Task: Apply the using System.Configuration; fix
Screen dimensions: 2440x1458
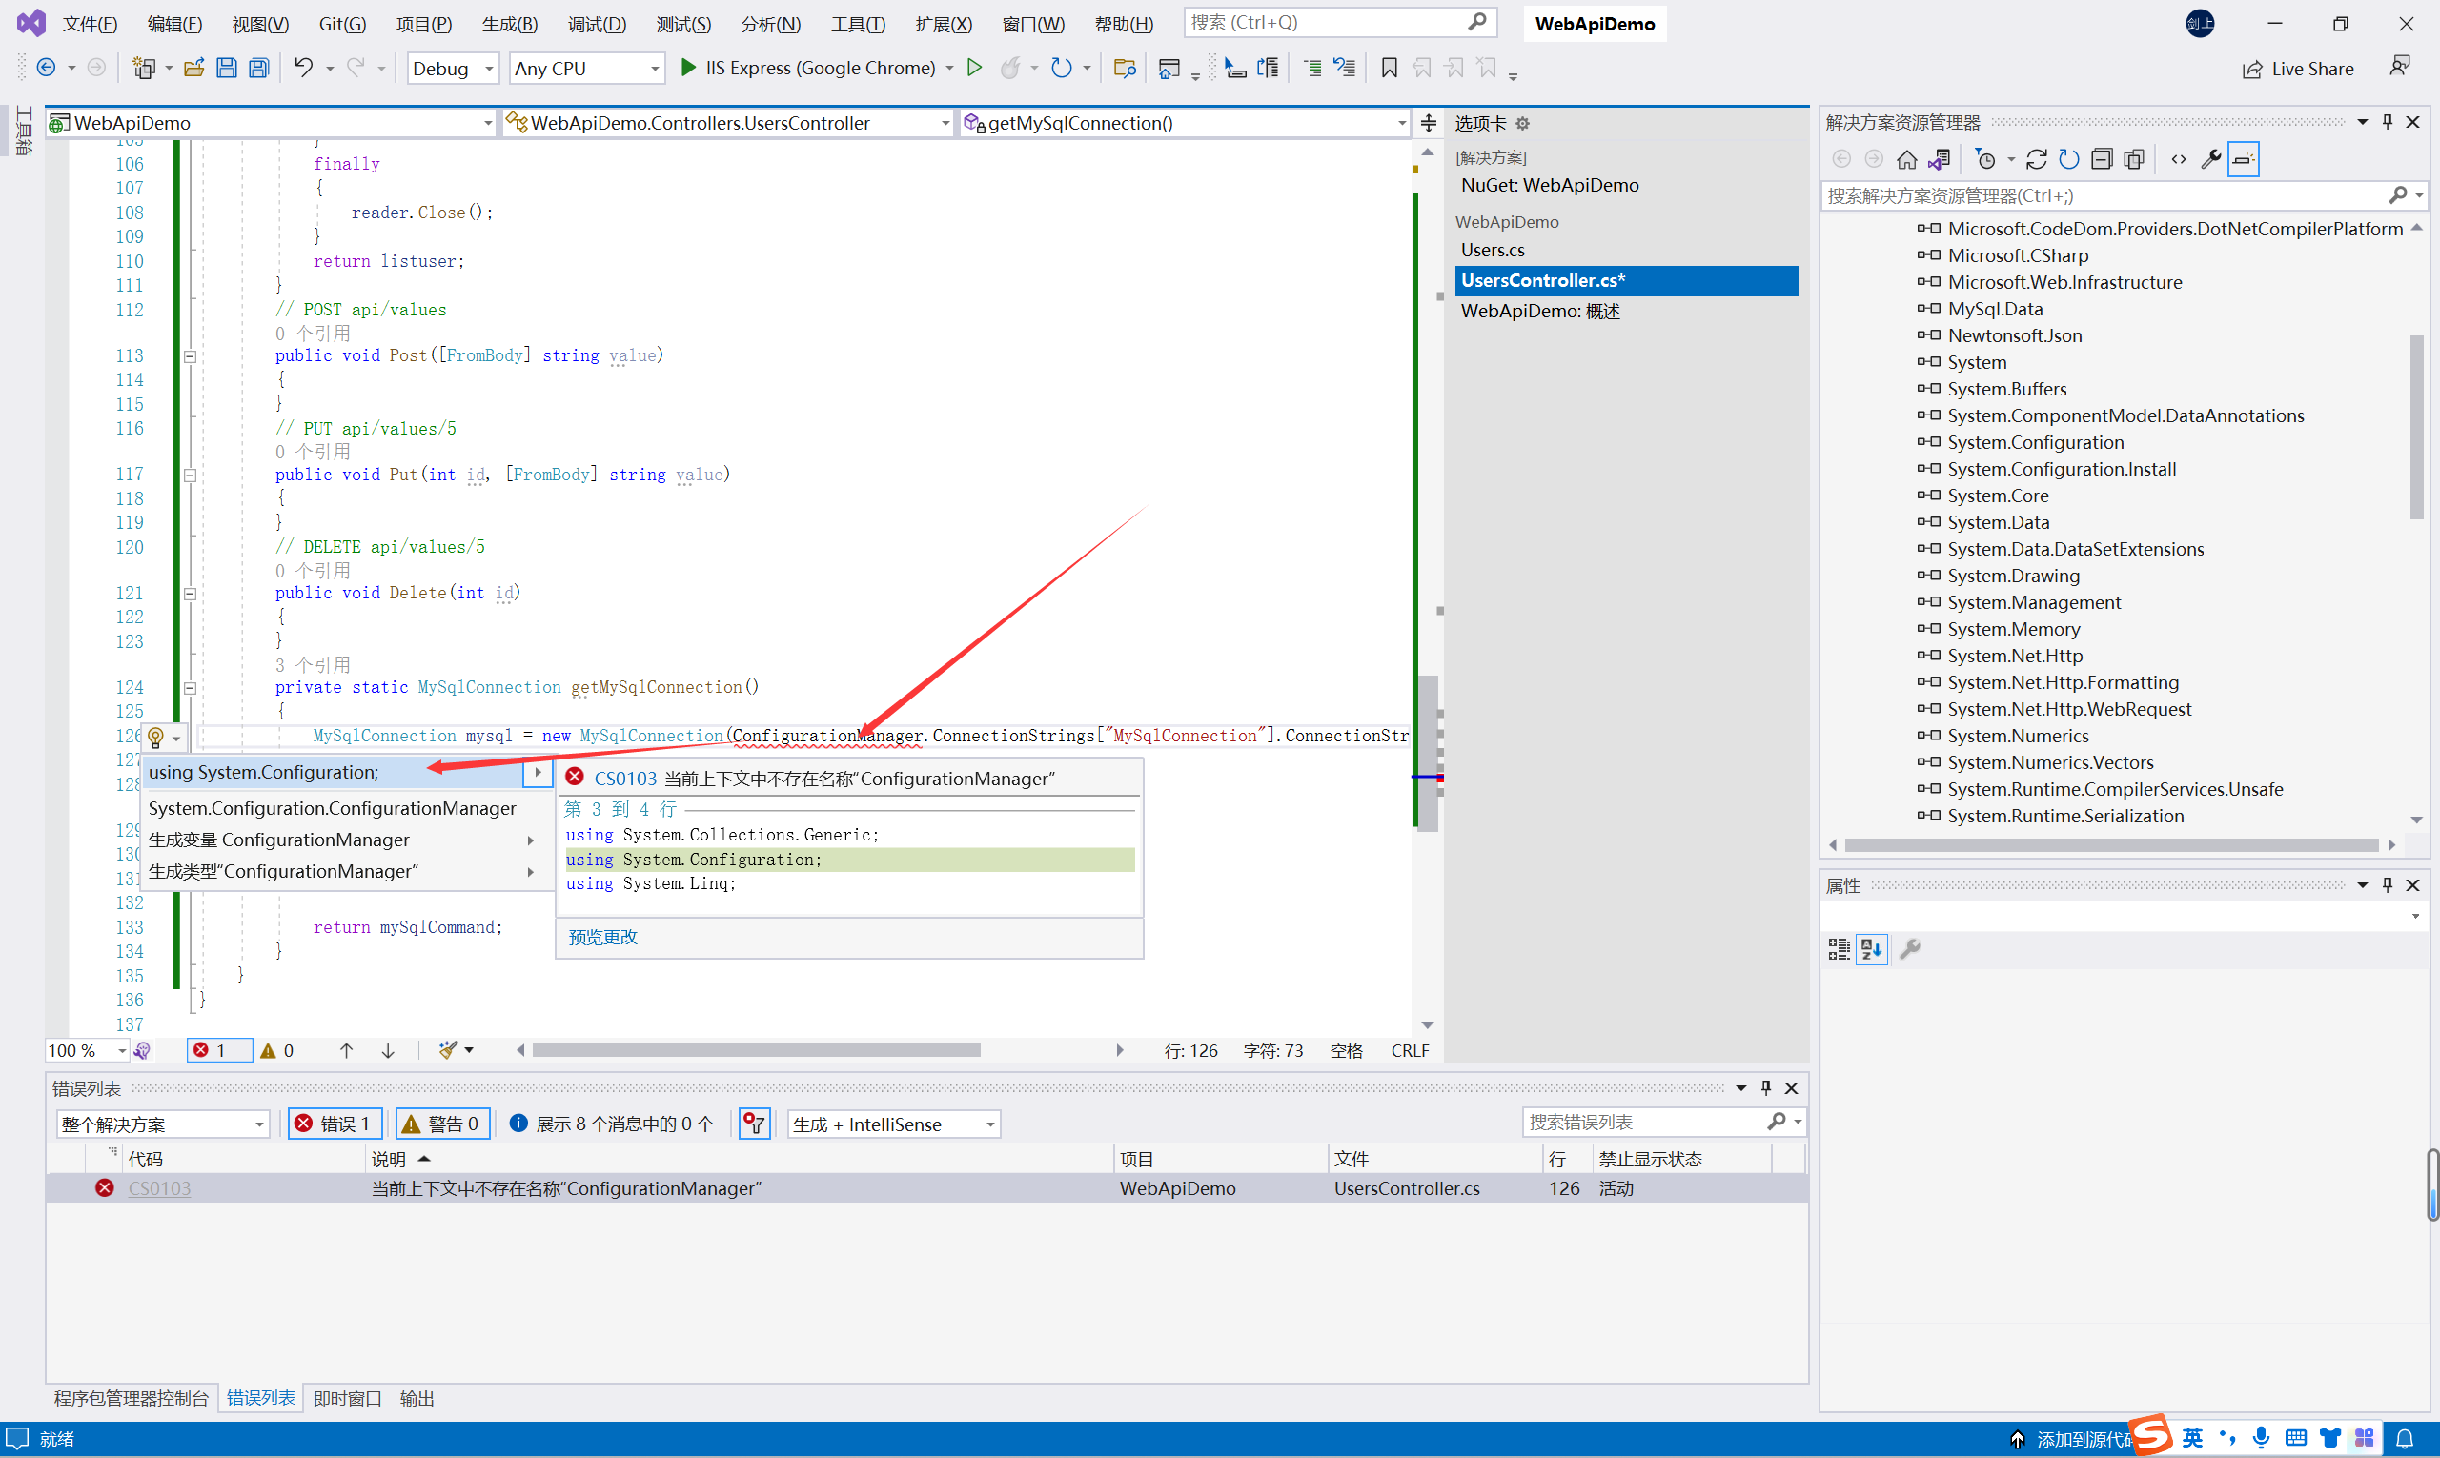Action: (263, 772)
